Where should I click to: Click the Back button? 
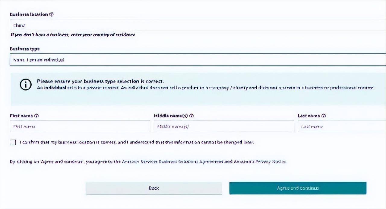click(x=154, y=188)
